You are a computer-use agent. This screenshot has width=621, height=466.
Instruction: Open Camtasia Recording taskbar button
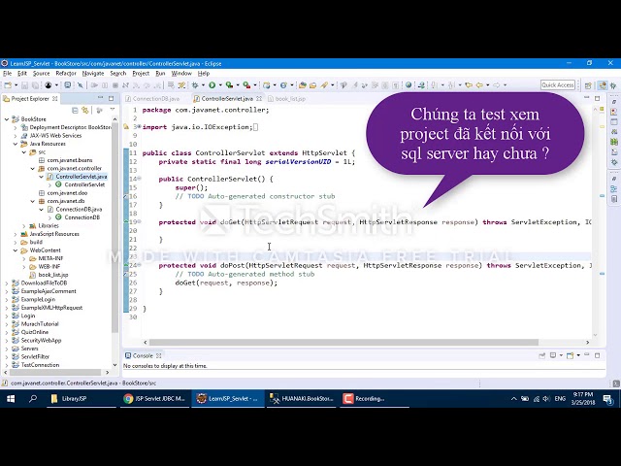point(375,399)
